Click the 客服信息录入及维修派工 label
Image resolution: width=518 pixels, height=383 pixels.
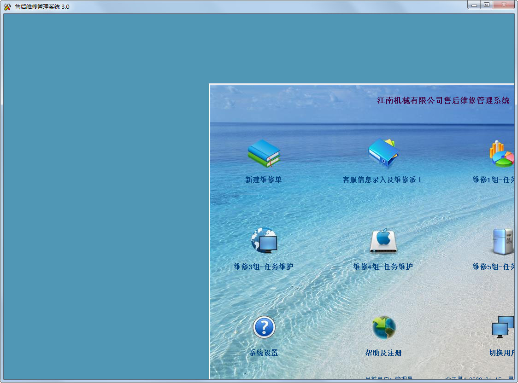(x=383, y=180)
